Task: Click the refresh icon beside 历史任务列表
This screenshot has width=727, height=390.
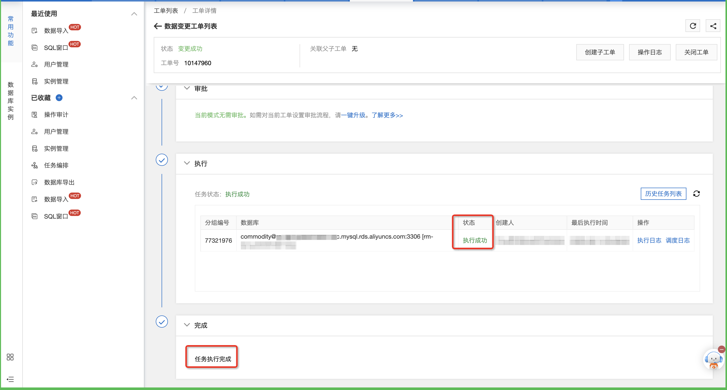Action: [x=696, y=193]
